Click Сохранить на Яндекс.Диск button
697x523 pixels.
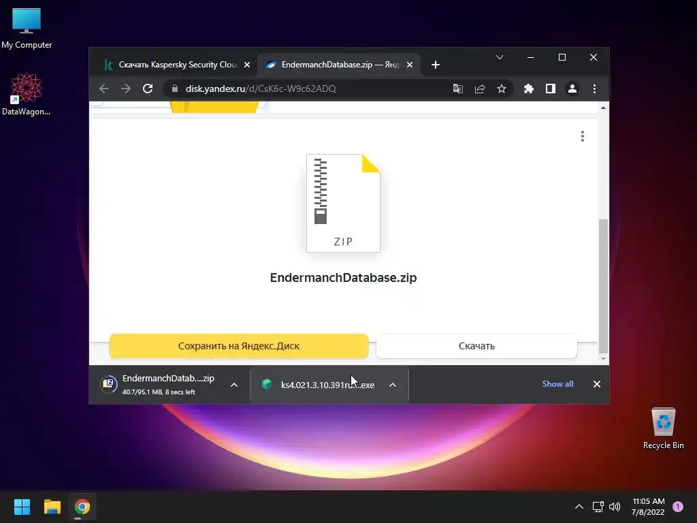click(x=239, y=346)
